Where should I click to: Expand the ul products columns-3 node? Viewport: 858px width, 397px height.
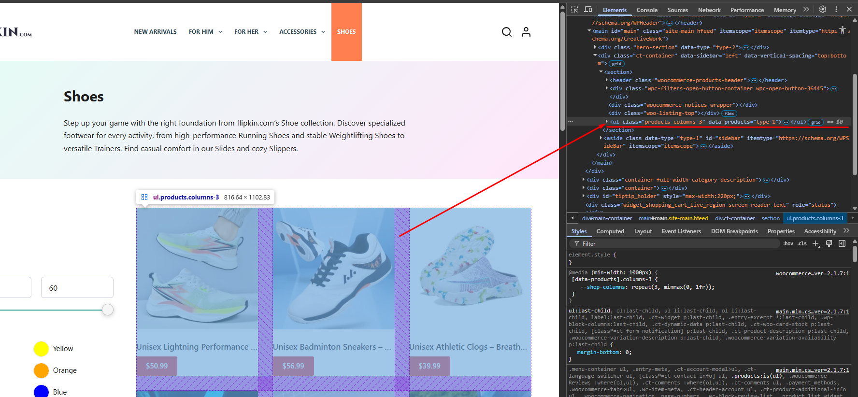[x=607, y=122]
